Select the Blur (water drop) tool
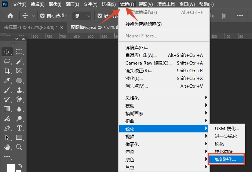The height and width of the screenshot is (172, 252). [x=19, y=109]
